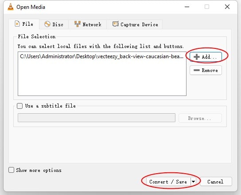The height and width of the screenshot is (195, 241).
Task: Click the Network tab's network icon
Action: [x=78, y=24]
